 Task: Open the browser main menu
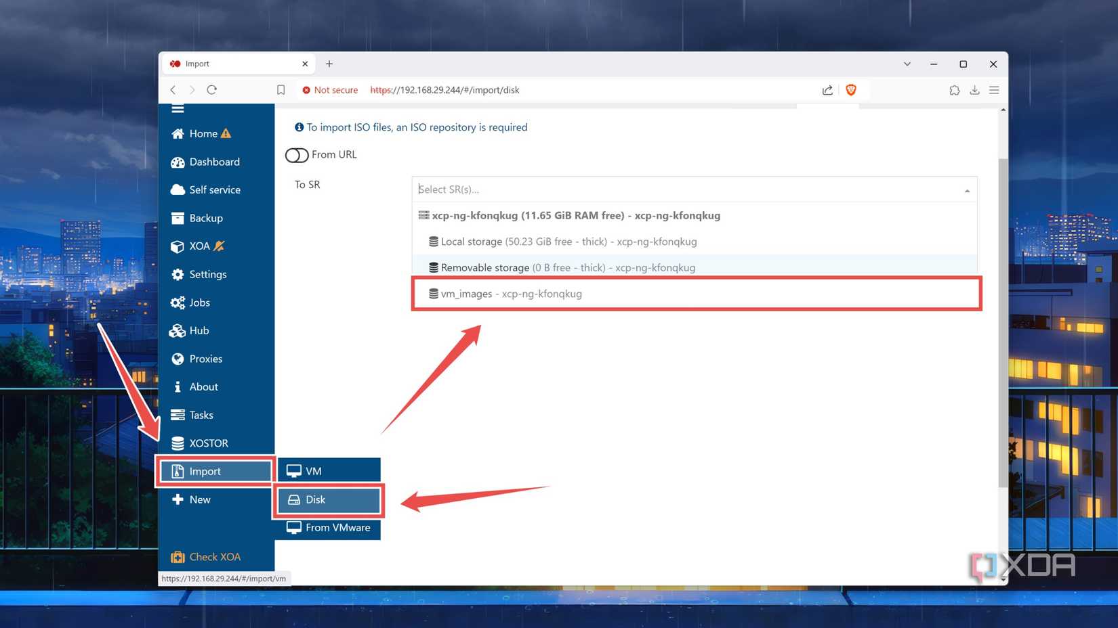pyautogui.click(x=994, y=90)
